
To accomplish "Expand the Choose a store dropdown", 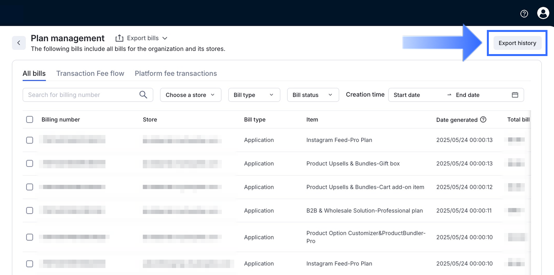I will point(190,95).
